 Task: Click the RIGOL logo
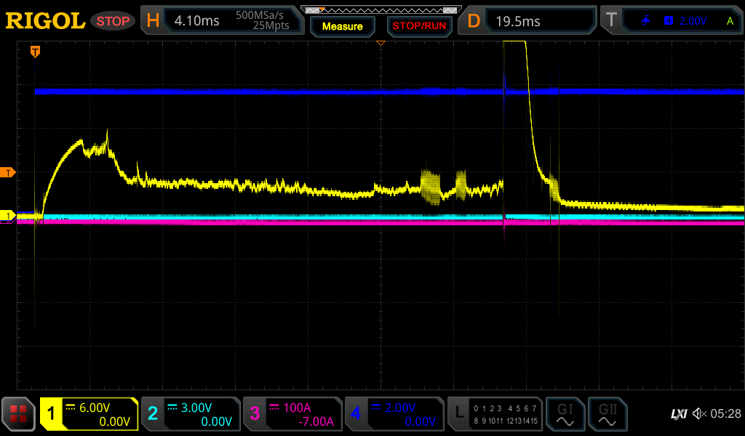click(45, 21)
